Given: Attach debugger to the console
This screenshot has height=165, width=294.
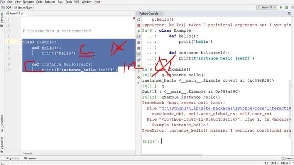Looking at the screenshot, I should coord(139,66).
